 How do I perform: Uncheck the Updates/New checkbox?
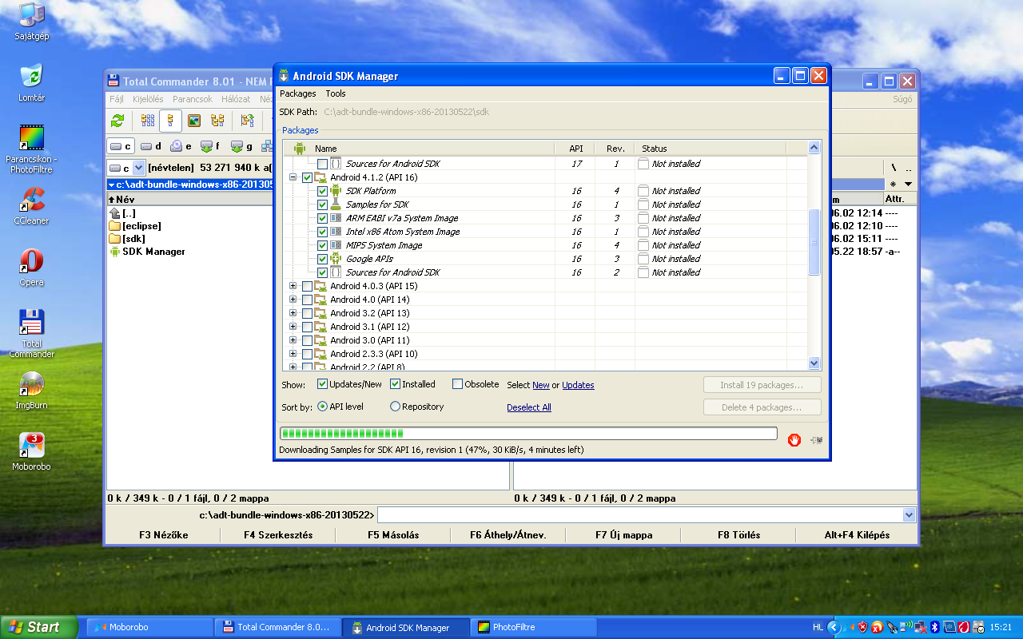(323, 384)
